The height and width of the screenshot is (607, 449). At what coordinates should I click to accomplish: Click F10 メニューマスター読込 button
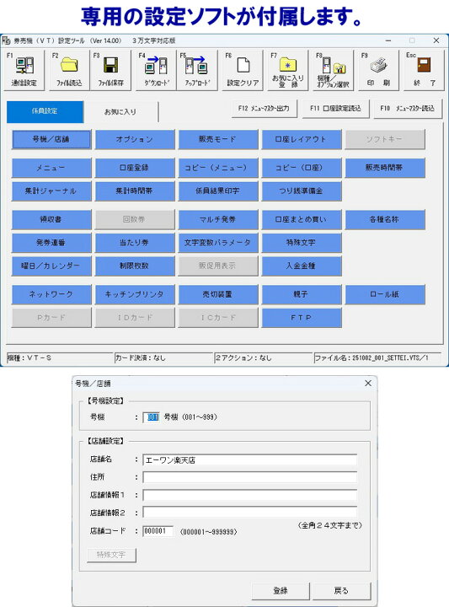coord(407,109)
